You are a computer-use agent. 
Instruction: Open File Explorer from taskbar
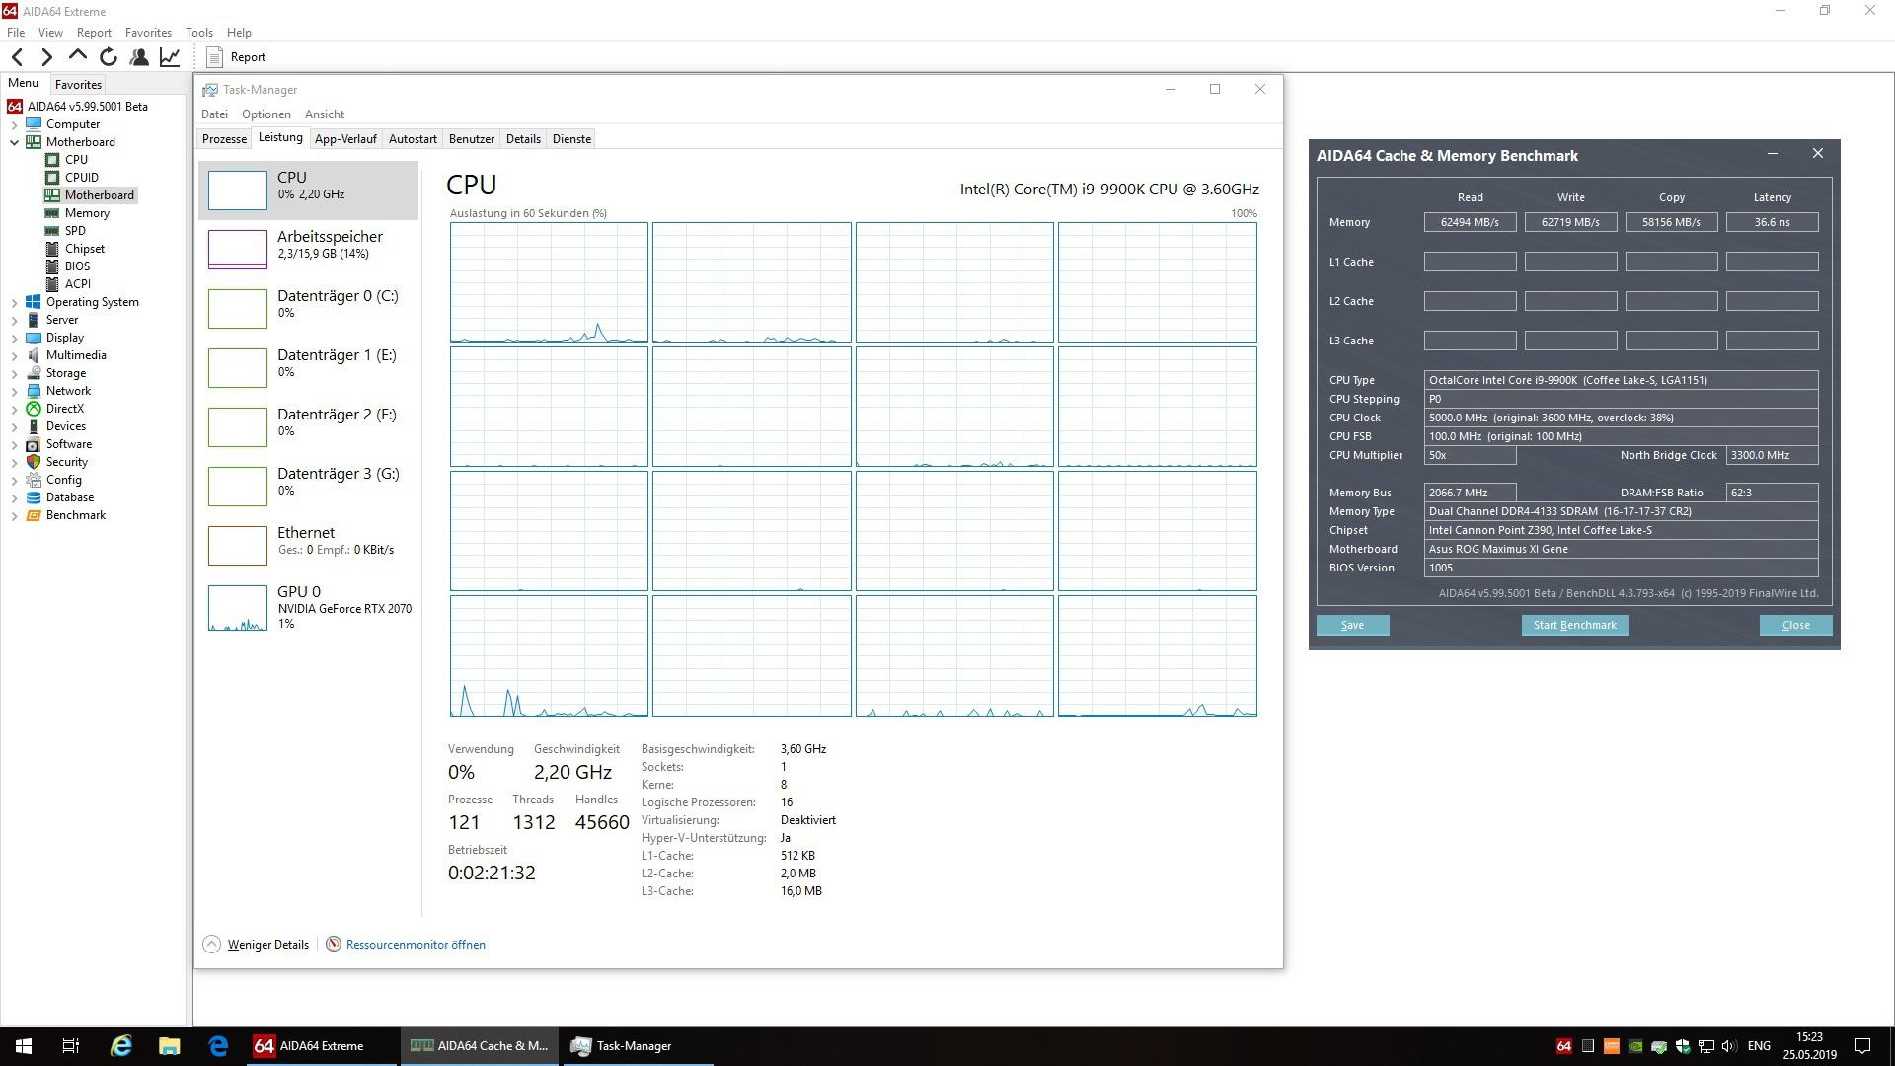pyautogui.click(x=170, y=1046)
